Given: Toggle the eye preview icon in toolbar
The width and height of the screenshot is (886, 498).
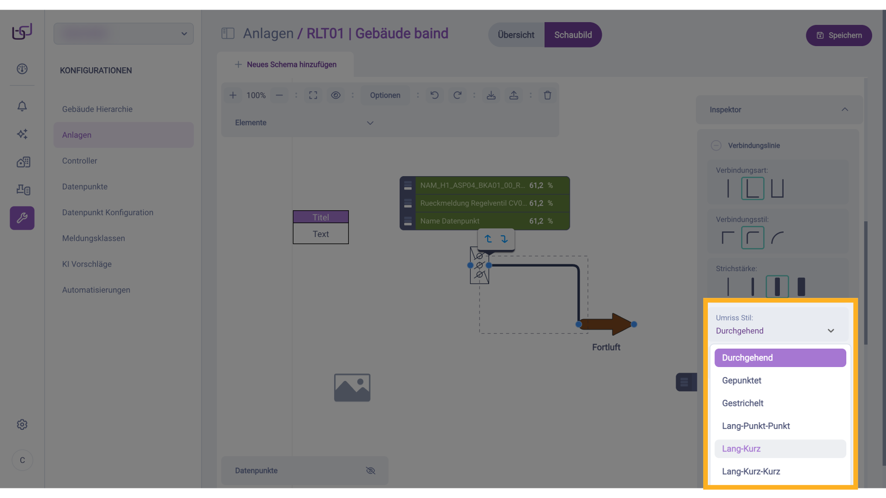Looking at the screenshot, I should click(335, 95).
